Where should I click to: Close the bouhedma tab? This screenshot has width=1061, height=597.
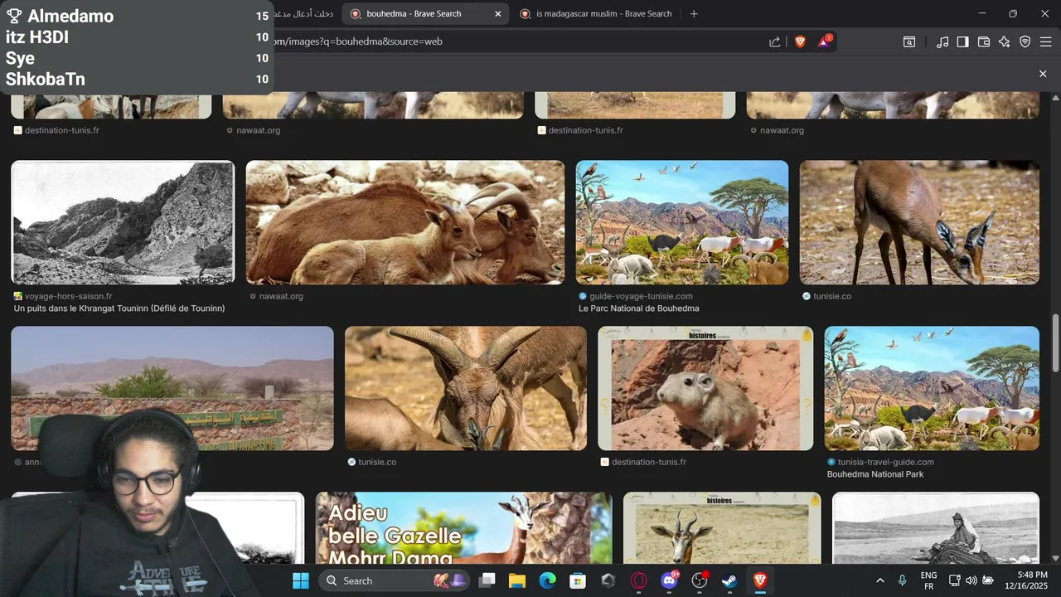point(498,13)
